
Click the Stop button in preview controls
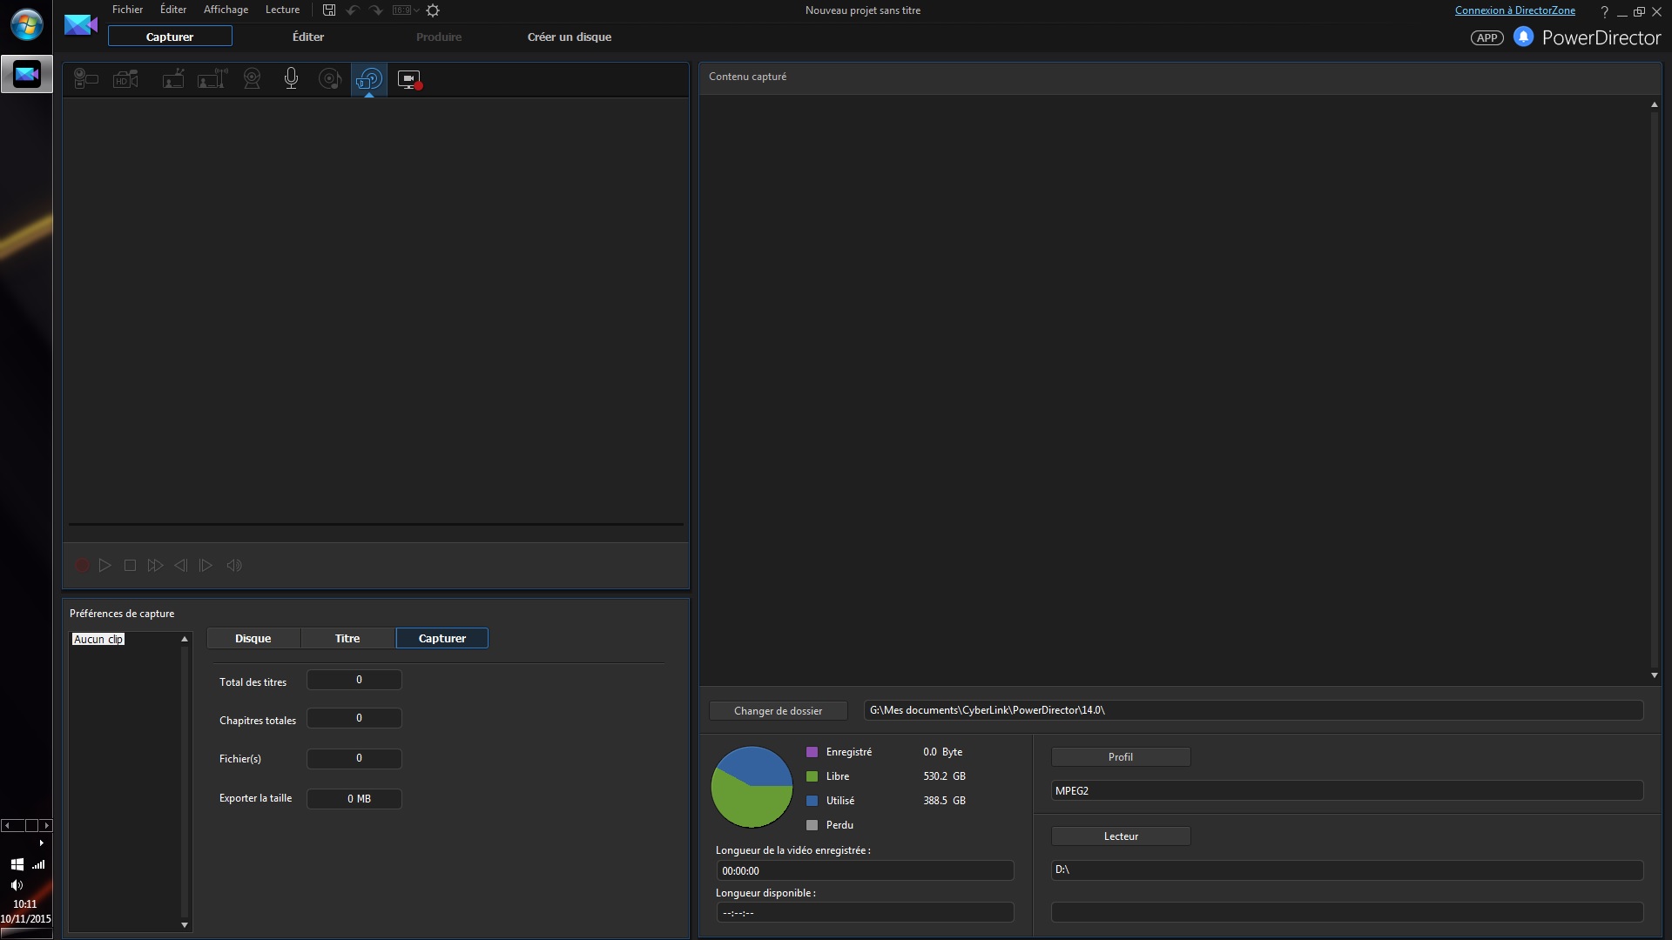click(x=130, y=566)
